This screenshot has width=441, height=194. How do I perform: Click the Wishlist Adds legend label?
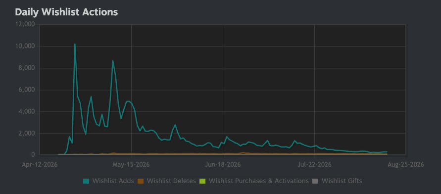click(113, 181)
